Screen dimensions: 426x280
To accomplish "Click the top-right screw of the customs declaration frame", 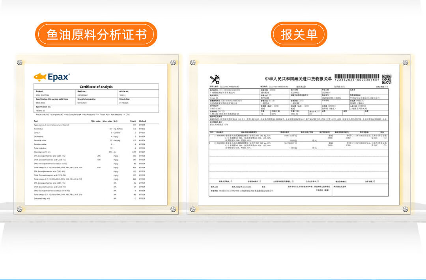I will (405, 63).
